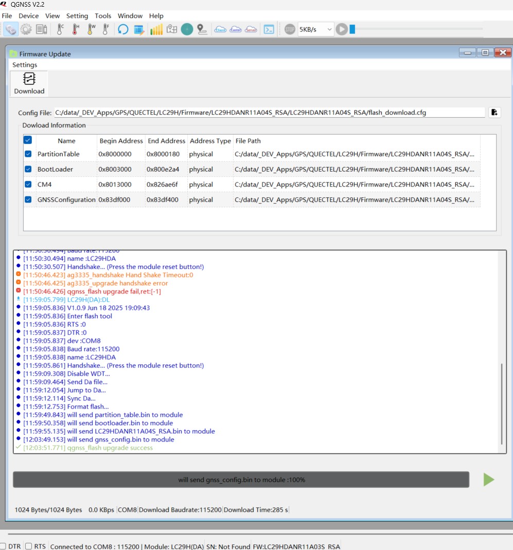Click the STOP playback button
The width and height of the screenshot is (513, 550).
290,30
